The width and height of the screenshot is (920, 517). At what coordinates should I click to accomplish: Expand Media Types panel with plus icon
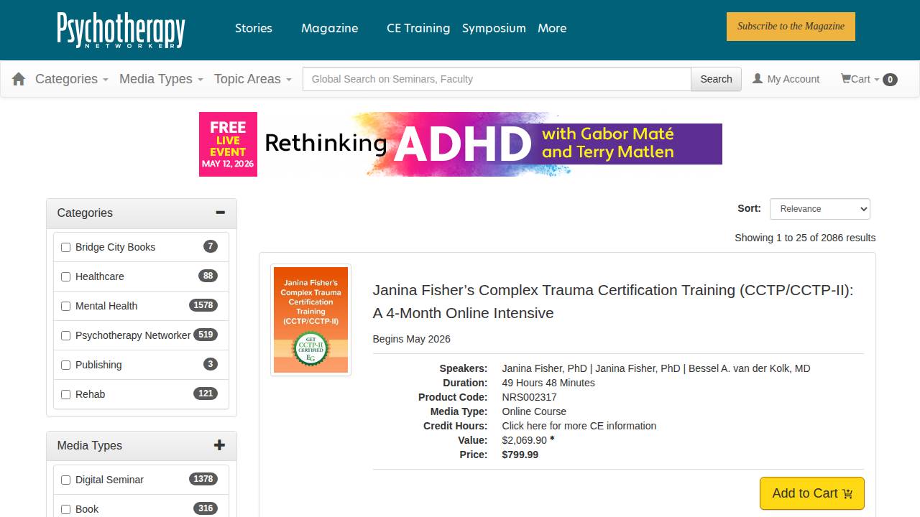click(x=219, y=445)
